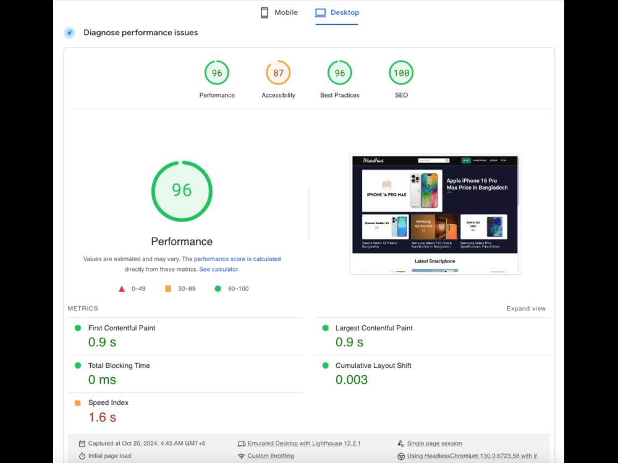This screenshot has height=463, width=618.
Task: Click green dot beside Largest Contentful Paint
Action: (325, 328)
